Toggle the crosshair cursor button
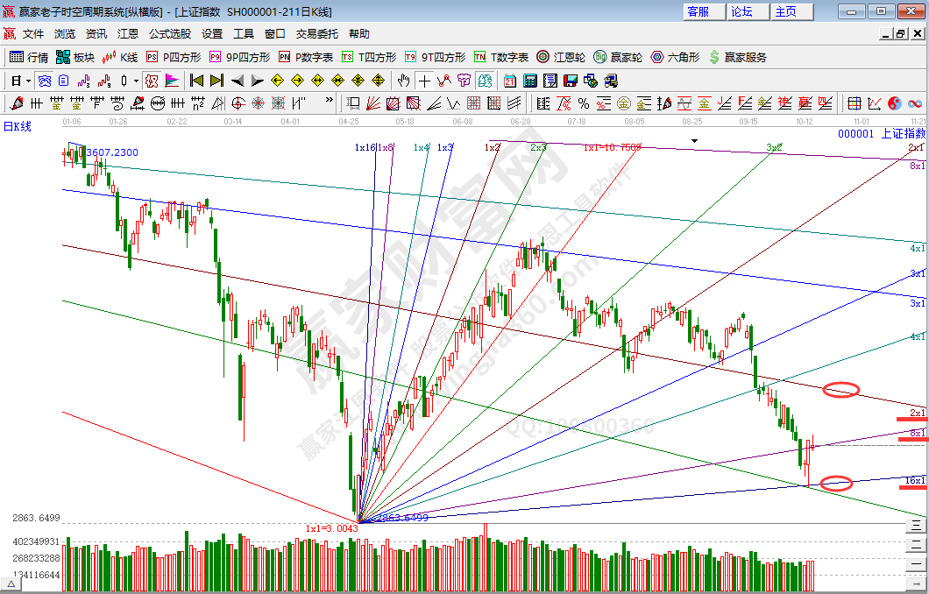Image resolution: width=929 pixels, height=594 pixels. [424, 81]
